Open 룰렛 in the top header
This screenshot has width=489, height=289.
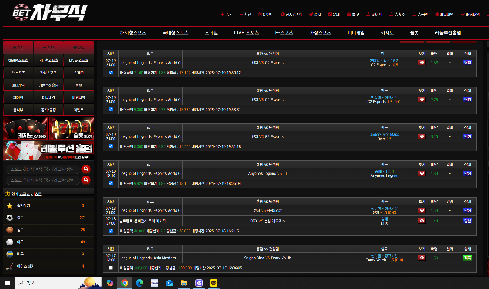353,15
